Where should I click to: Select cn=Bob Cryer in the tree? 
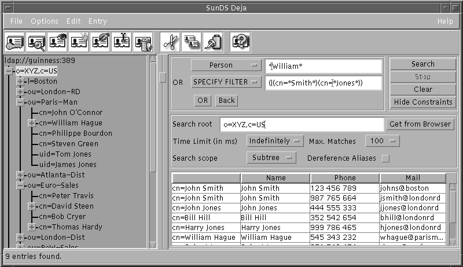[63, 217]
